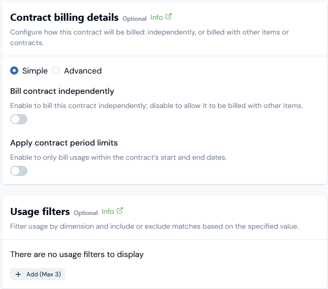Click the Advanced option label text
328x289 pixels.
[x=83, y=71]
